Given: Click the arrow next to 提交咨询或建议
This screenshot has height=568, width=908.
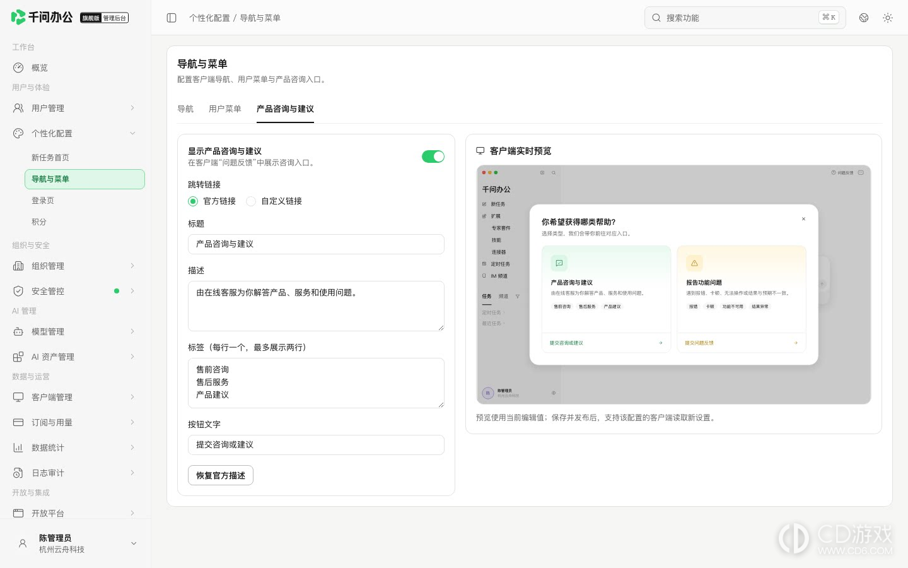Looking at the screenshot, I should 660,343.
